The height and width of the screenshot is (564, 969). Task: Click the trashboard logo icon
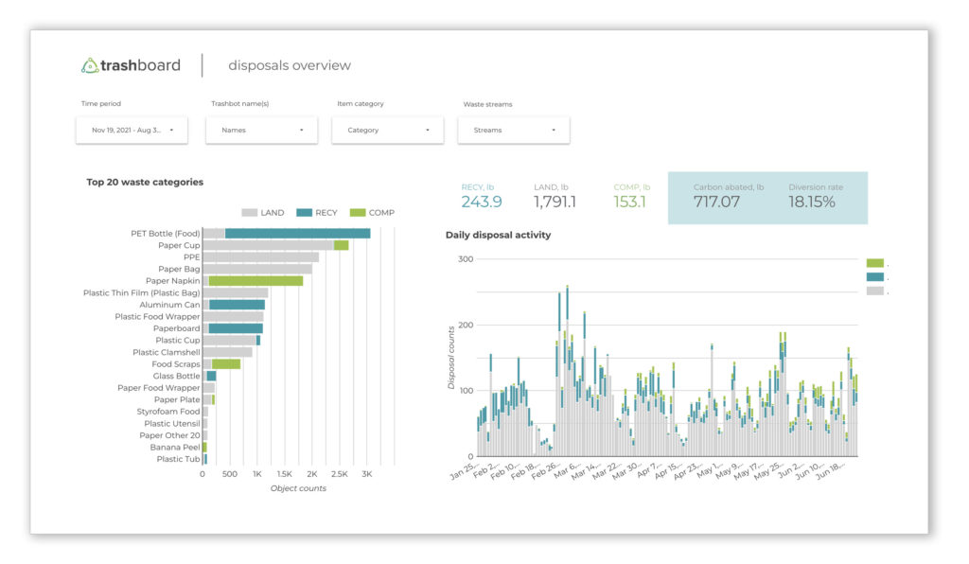pyautogui.click(x=90, y=65)
